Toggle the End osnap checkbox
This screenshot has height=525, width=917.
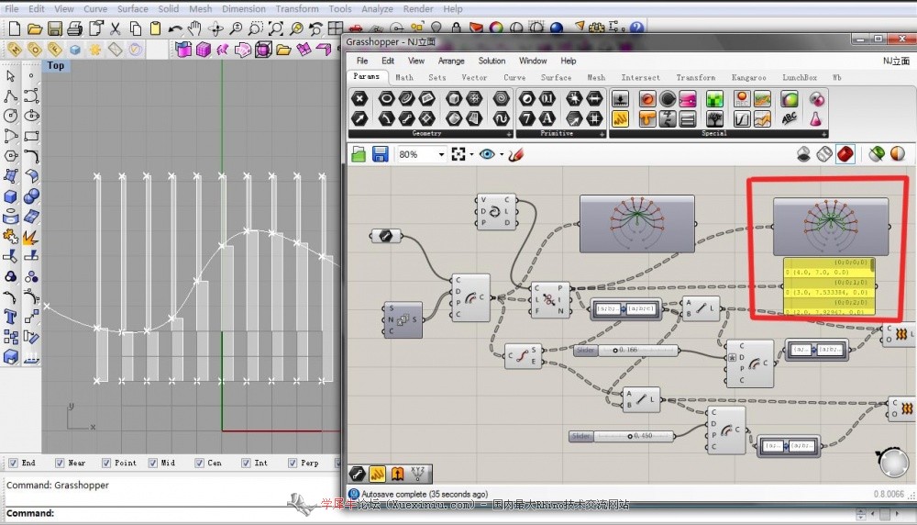pyautogui.click(x=13, y=463)
